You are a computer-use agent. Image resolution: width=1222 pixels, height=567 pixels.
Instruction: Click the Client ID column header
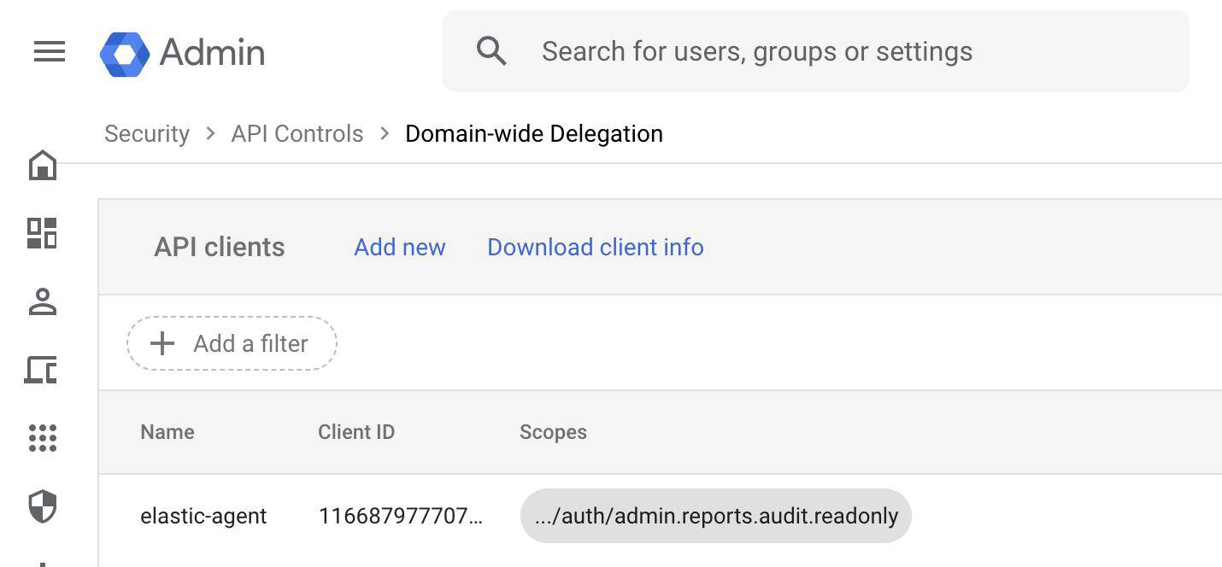click(x=356, y=432)
